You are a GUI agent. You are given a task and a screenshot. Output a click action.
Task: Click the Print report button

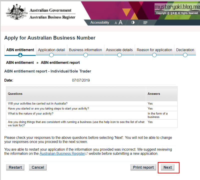pyautogui.click(x=143, y=167)
